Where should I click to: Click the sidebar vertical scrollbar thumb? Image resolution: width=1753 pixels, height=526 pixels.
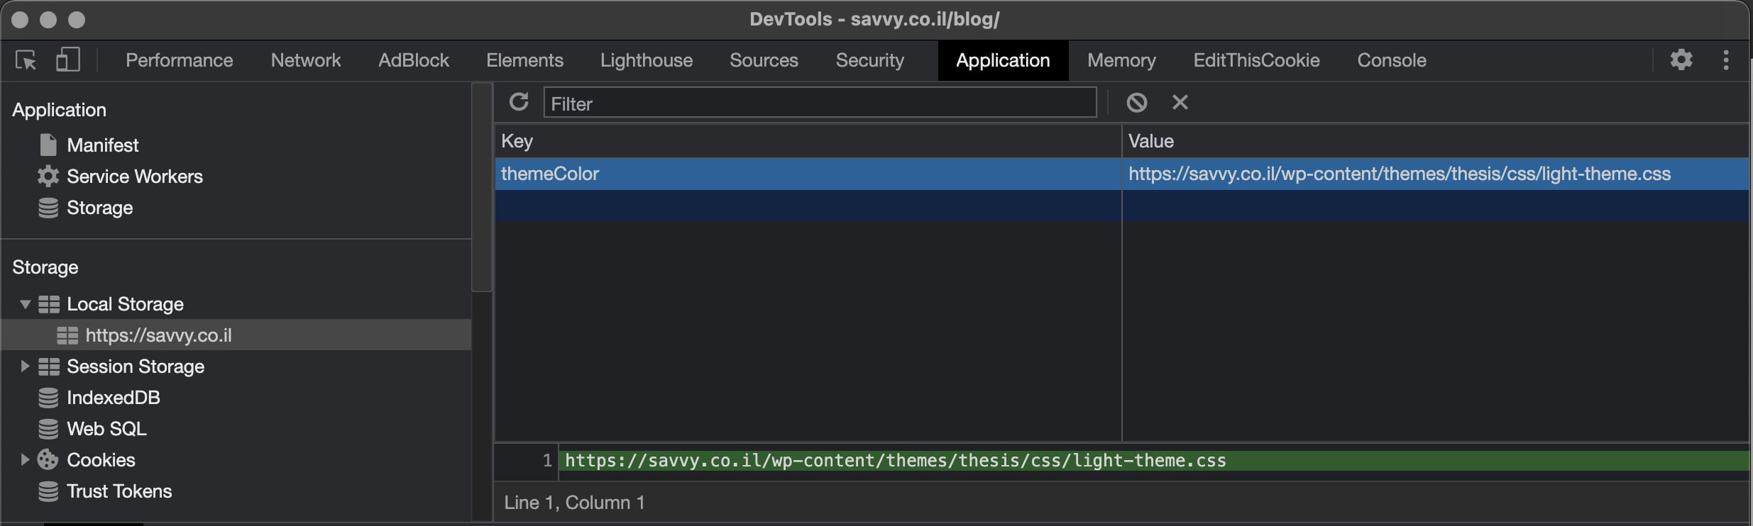482,186
